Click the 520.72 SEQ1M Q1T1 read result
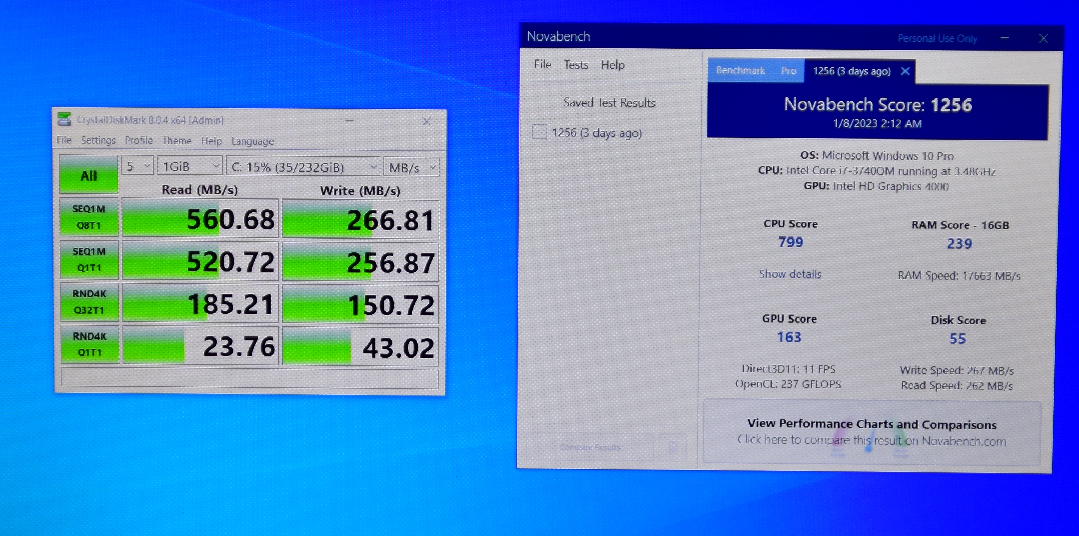1079x536 pixels. pyautogui.click(x=200, y=262)
